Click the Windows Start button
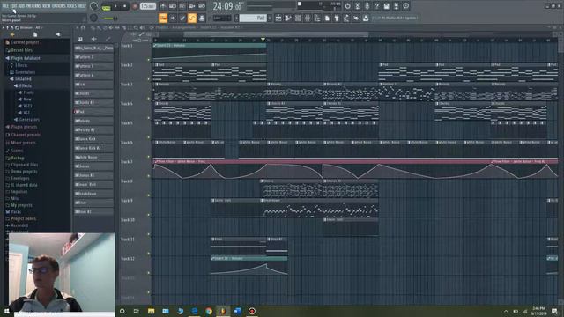This screenshot has height=317, width=564. [6, 311]
